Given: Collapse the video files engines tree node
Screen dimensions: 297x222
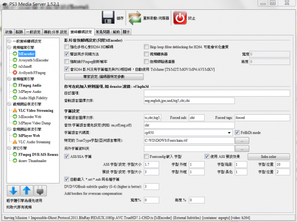Looking at the screenshot, I should (x=9, y=47).
